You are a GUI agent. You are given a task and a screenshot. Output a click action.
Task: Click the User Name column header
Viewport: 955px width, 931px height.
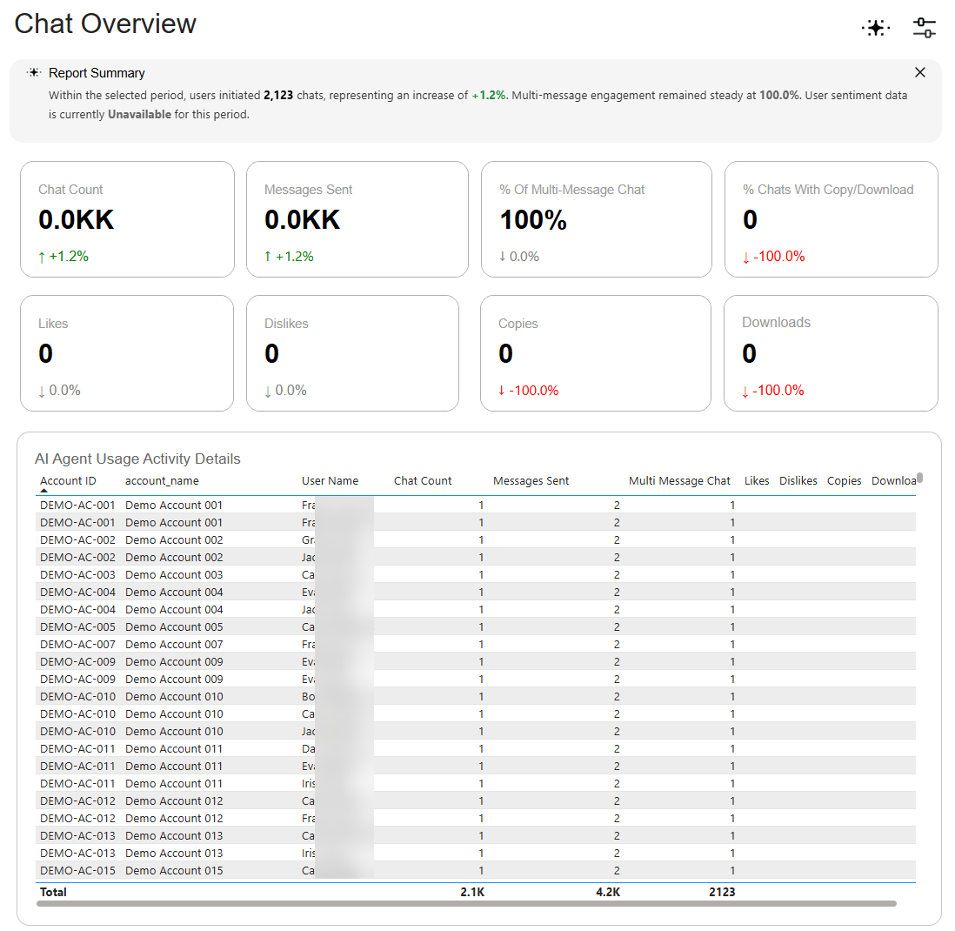[x=330, y=481]
